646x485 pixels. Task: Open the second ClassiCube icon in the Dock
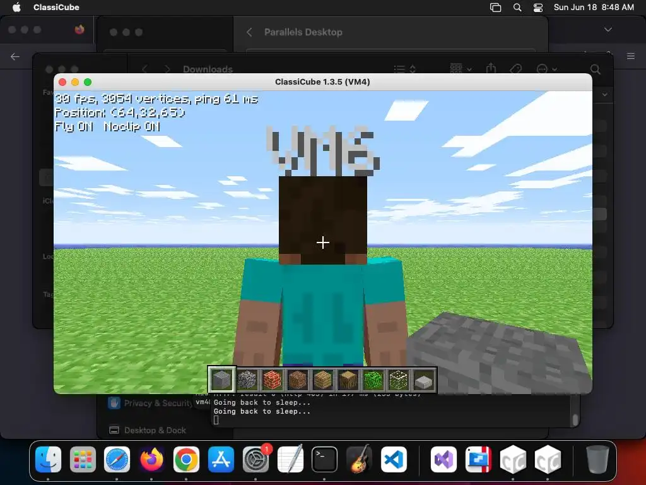(548, 459)
